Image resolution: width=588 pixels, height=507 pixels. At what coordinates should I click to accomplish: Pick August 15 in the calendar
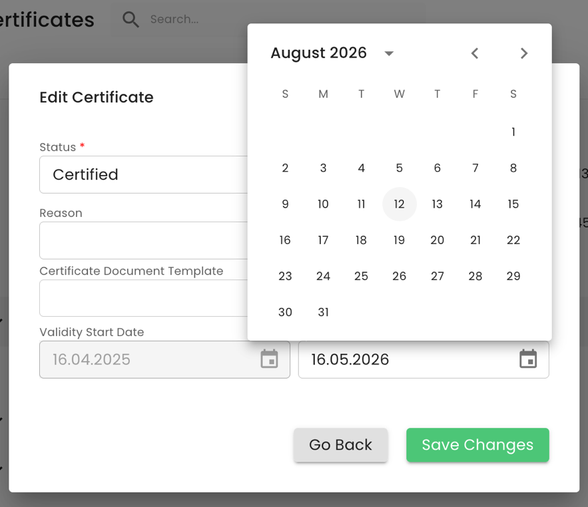pyautogui.click(x=513, y=204)
